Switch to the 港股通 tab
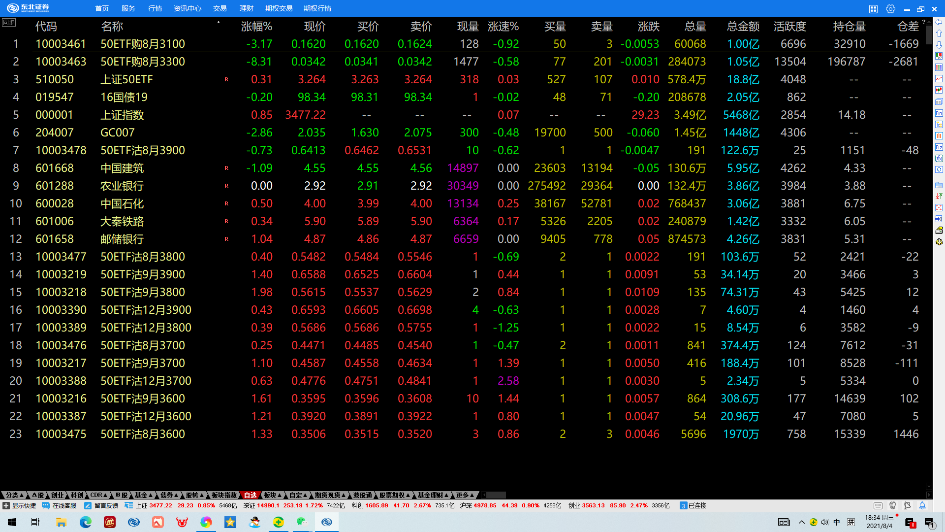945x532 pixels. click(362, 495)
